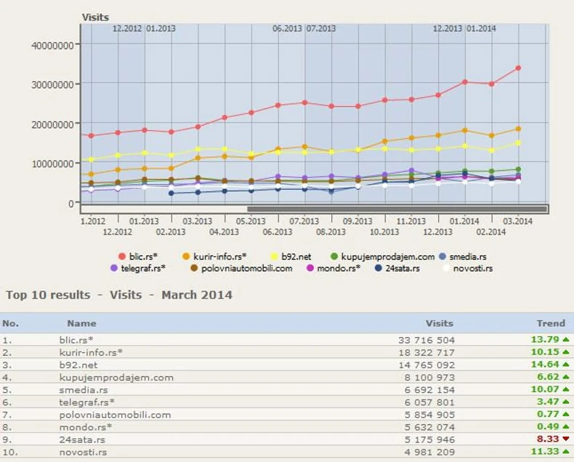Image resolution: width=574 pixels, height=462 pixels.
Task: Click 24sata.rs dark blue legend icon
Action: pyautogui.click(x=379, y=269)
